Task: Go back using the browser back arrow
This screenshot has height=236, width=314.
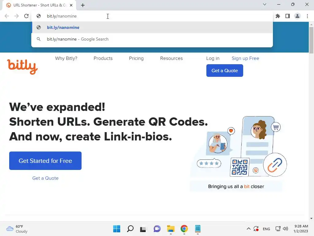Action: [x=7, y=16]
